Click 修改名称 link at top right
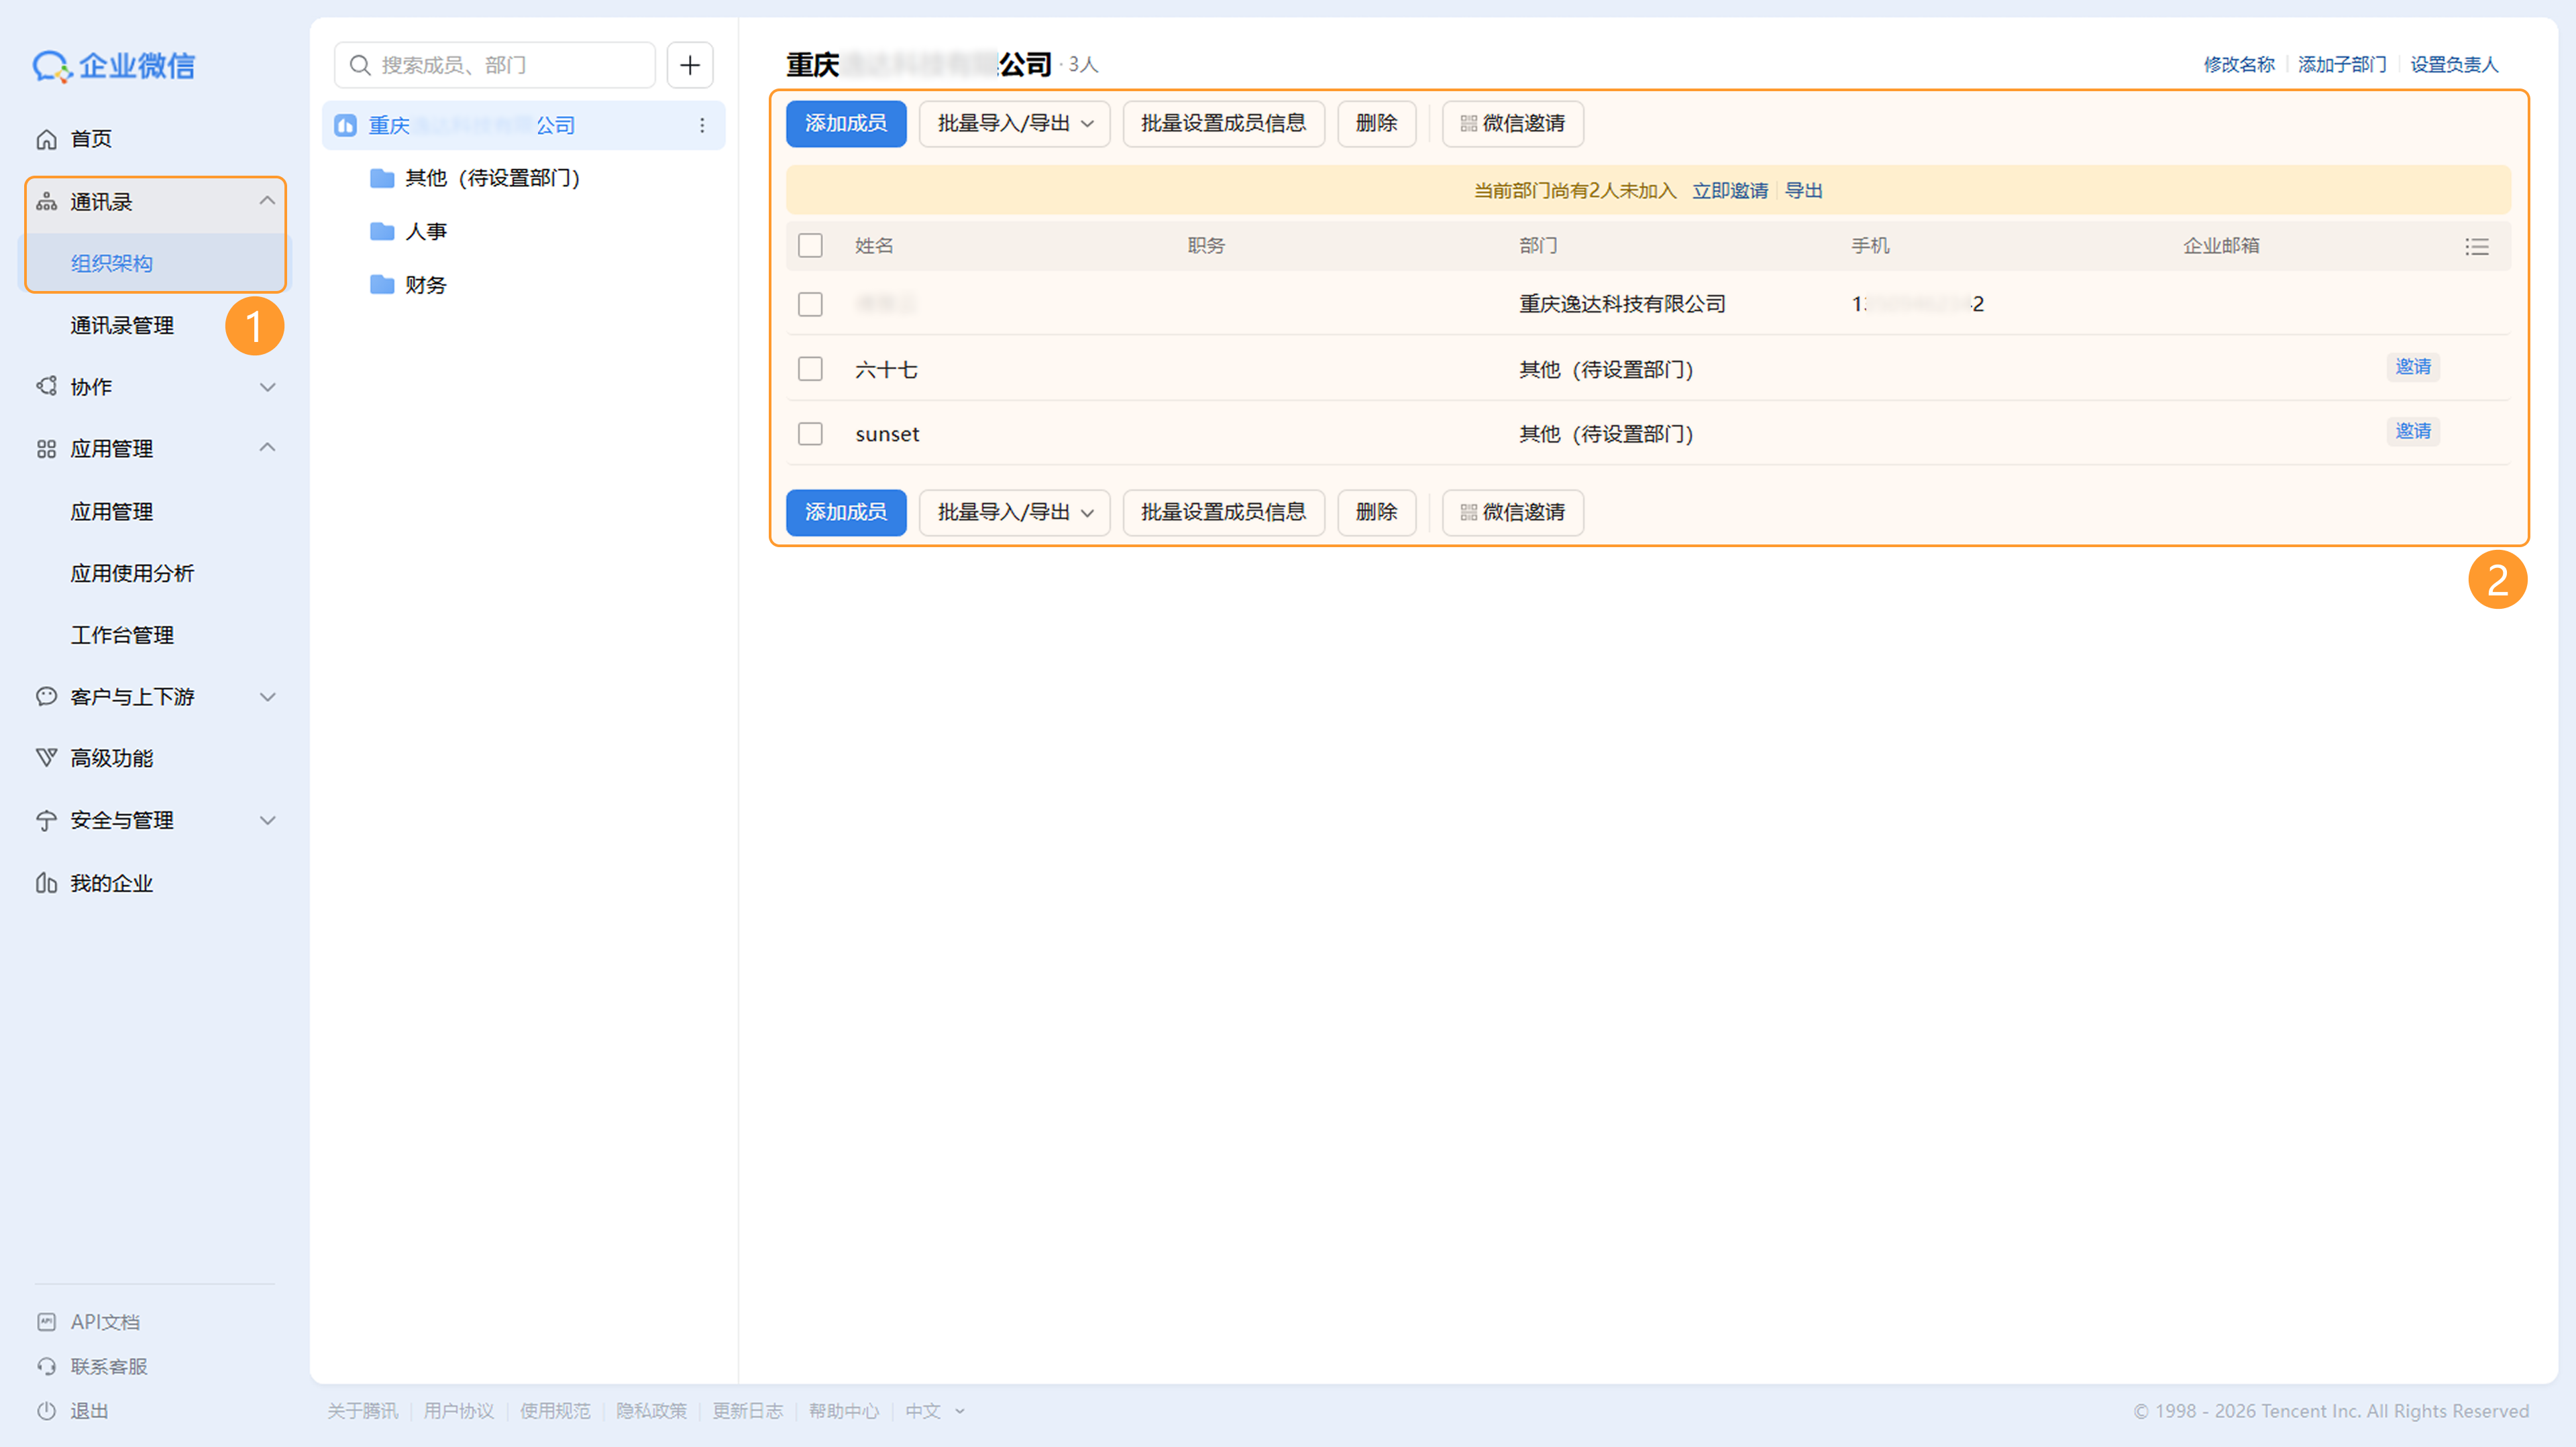 [x=2239, y=65]
